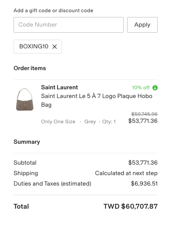Image resolution: width=183 pixels, height=230 pixels.
Task: Click the TWD $60,707.87 total amount
Action: tap(131, 206)
